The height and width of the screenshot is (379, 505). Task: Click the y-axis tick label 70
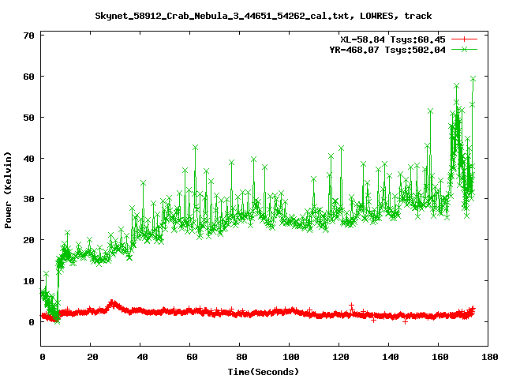coord(28,36)
